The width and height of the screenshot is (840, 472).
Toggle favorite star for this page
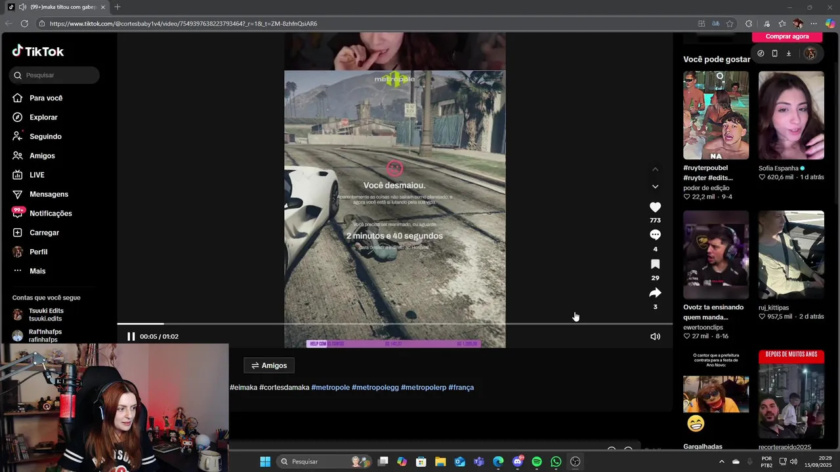click(730, 24)
